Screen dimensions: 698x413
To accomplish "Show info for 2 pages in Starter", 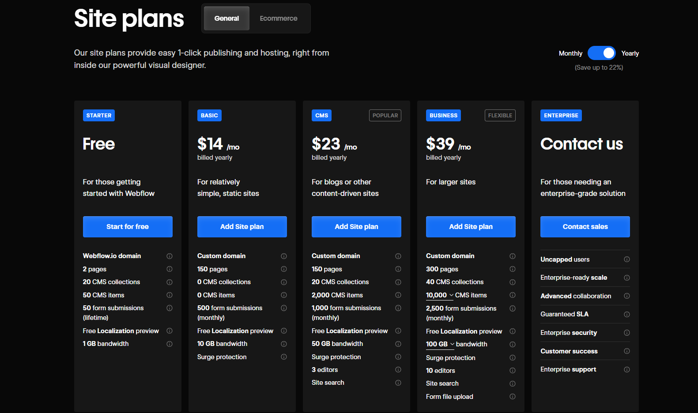I will [170, 269].
